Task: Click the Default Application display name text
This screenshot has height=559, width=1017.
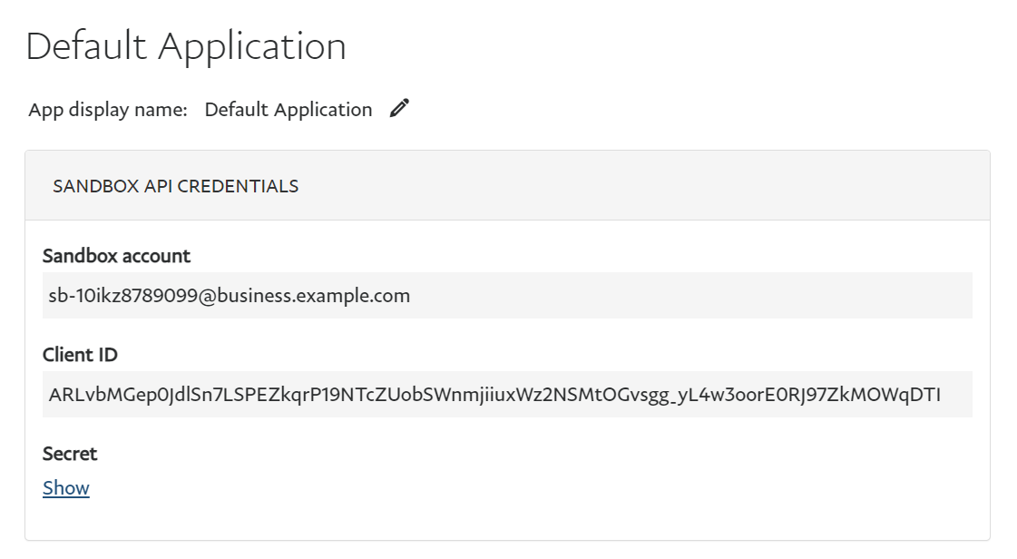Action: click(x=288, y=109)
